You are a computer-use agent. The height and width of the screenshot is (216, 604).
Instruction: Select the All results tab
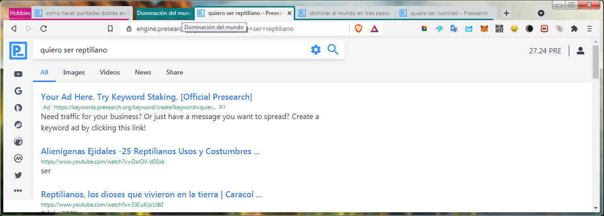coord(44,72)
